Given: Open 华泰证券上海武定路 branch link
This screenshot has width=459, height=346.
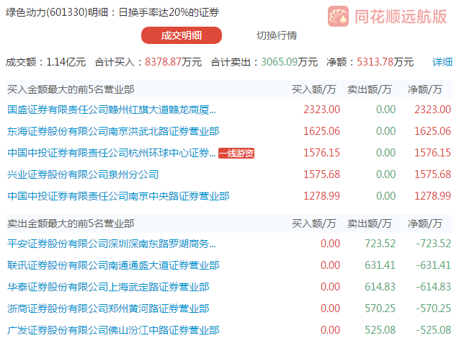Looking at the screenshot, I should (x=108, y=287).
